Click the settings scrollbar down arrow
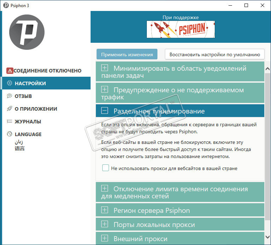271x245 pixels. [x=267, y=237]
